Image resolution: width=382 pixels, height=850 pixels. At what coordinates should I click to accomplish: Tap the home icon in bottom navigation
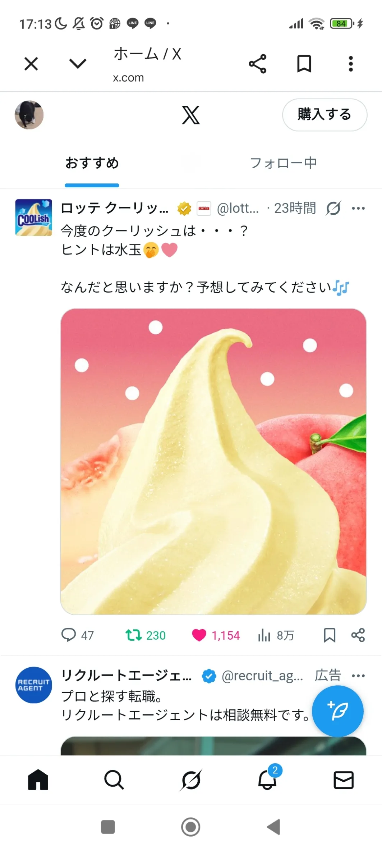(x=38, y=780)
